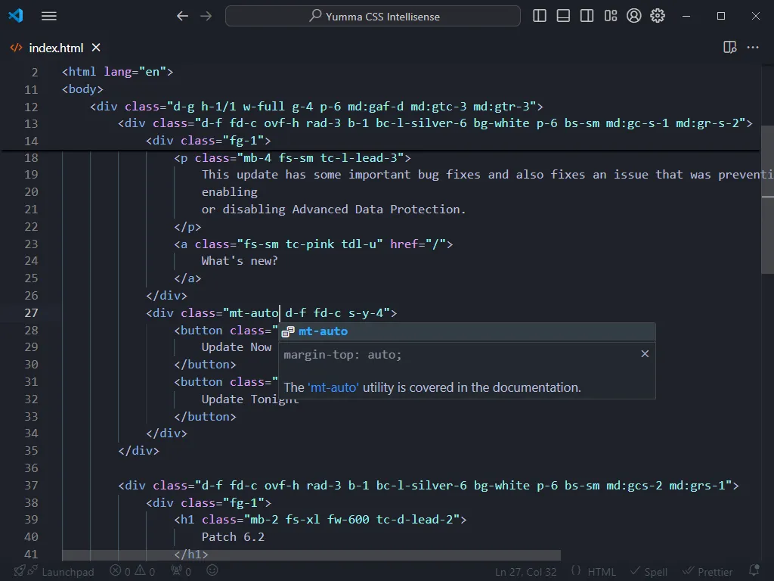Click the split editor preview icon
The image size is (774, 581).
pyautogui.click(x=729, y=48)
